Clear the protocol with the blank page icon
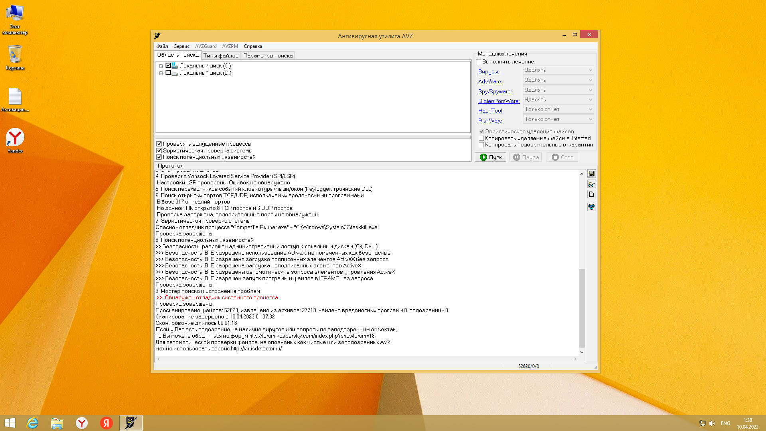Screen dimensions: 766x431 coord(592,194)
